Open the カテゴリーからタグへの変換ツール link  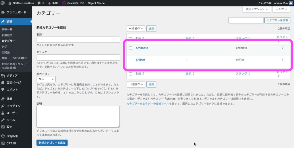148,104
